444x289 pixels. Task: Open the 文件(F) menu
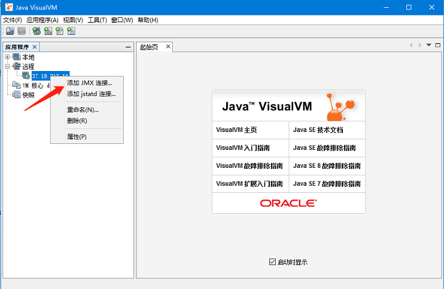click(x=13, y=20)
